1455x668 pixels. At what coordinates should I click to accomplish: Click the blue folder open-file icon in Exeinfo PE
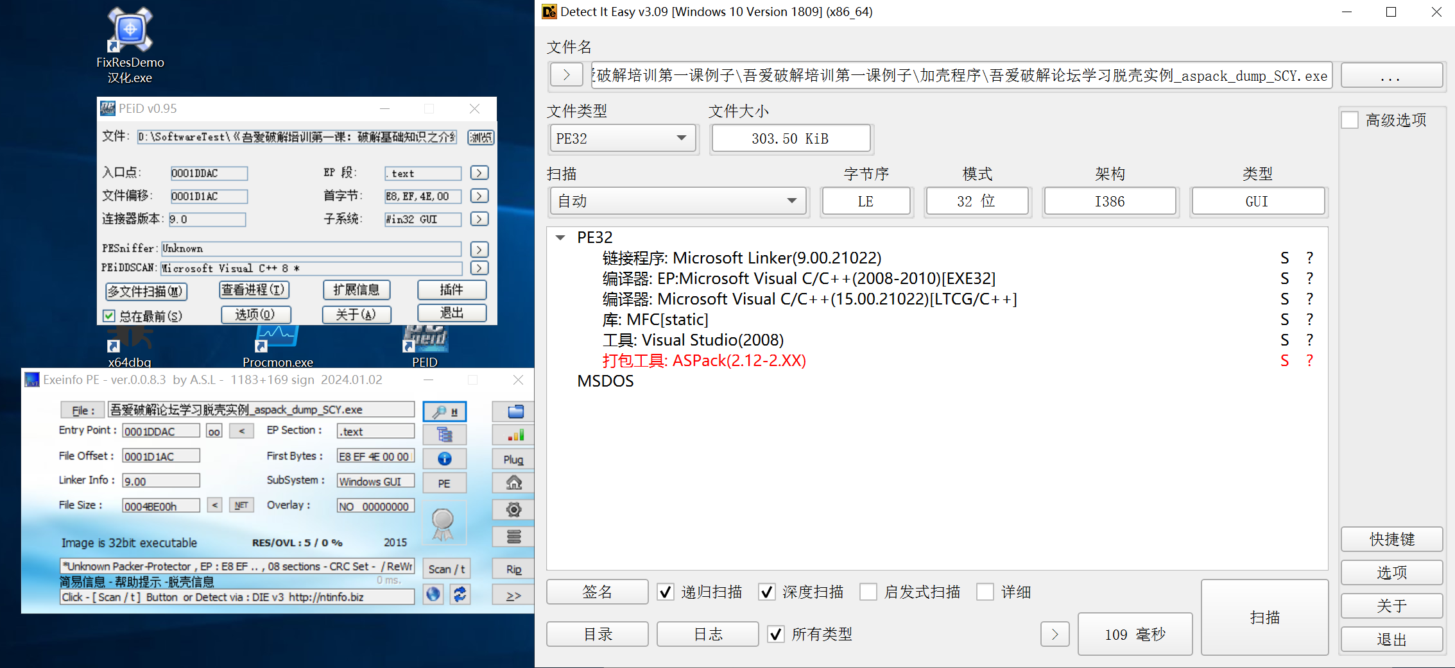tap(515, 412)
